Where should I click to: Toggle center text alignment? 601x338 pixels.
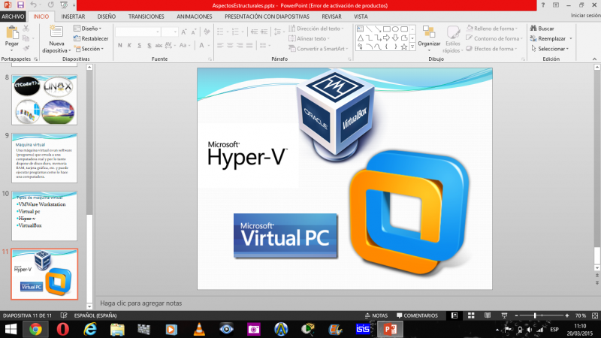coord(230,45)
